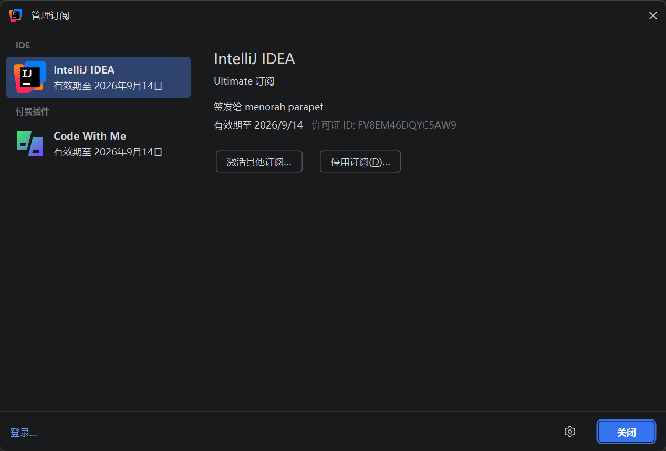Image resolution: width=666 pixels, height=451 pixels.
Task: Click the 付费插件 section header
Action: pyautogui.click(x=33, y=111)
